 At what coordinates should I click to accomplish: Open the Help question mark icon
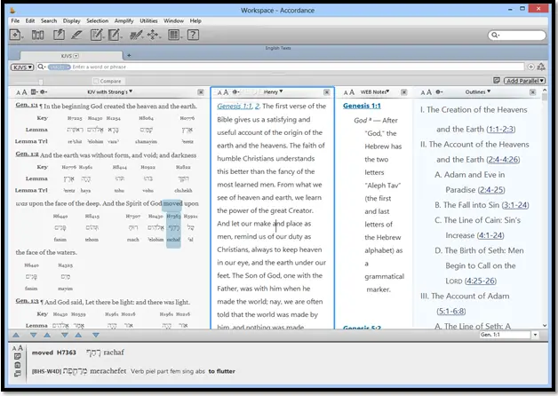[193, 35]
